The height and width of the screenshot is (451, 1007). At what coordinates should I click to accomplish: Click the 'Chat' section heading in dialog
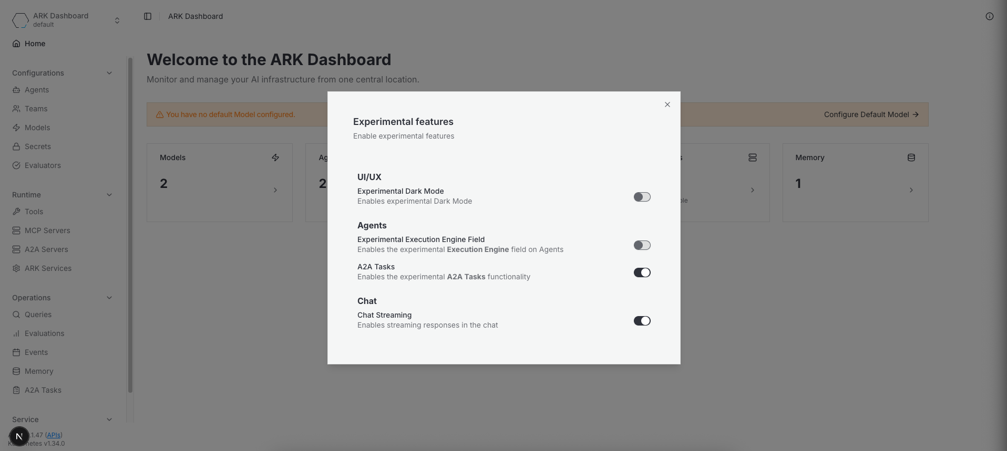(x=367, y=301)
